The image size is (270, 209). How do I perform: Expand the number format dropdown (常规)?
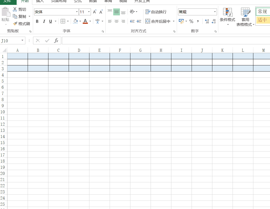pyautogui.click(x=215, y=12)
